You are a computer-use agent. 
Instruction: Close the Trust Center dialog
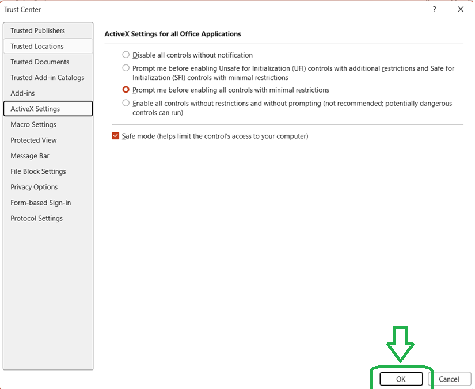[x=461, y=9]
